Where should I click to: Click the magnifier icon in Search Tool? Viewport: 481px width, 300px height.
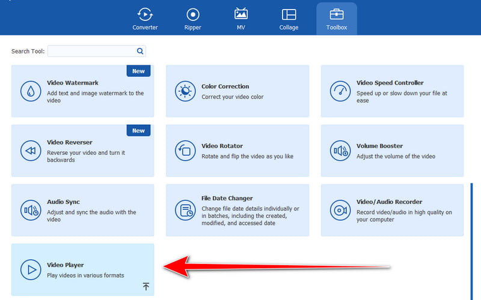pyautogui.click(x=139, y=52)
